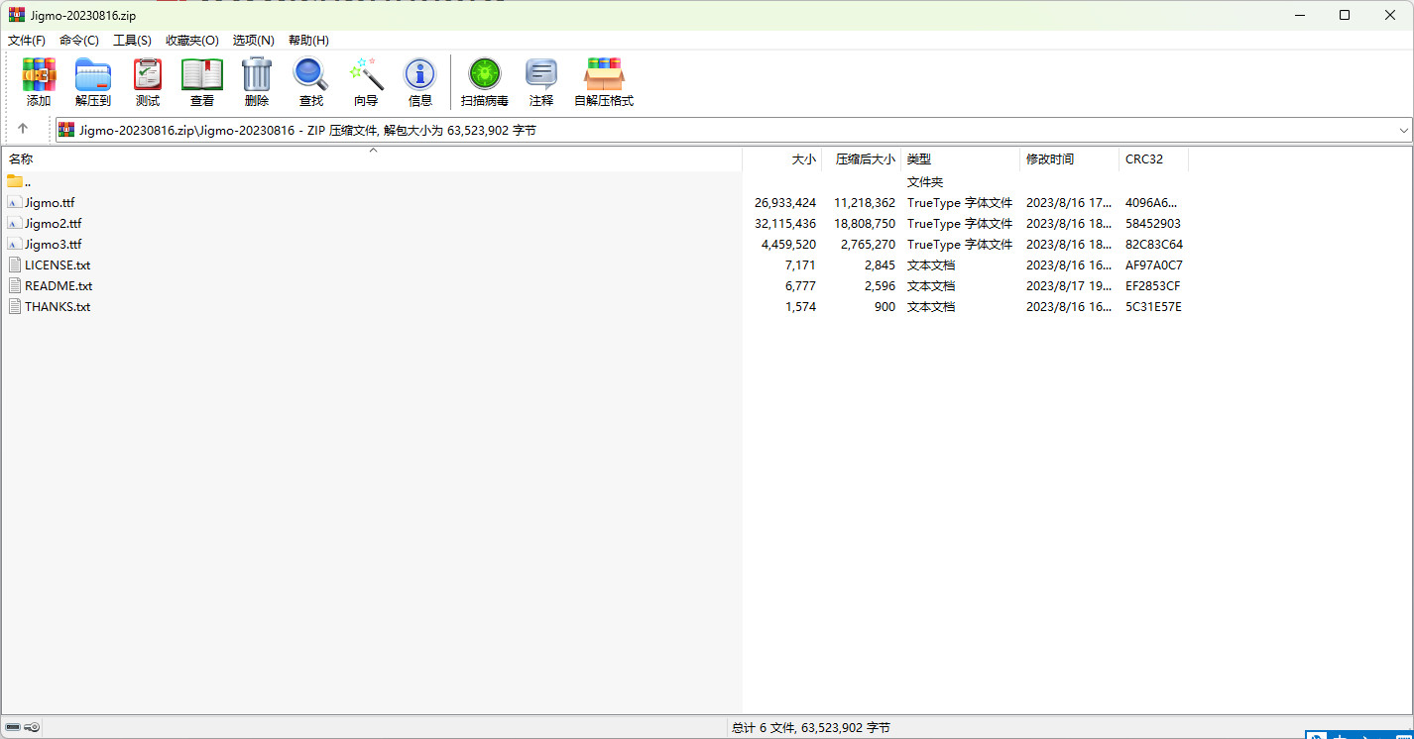The width and height of the screenshot is (1414, 739).
Task: Sort by the Size (大小) column header
Action: point(803,159)
